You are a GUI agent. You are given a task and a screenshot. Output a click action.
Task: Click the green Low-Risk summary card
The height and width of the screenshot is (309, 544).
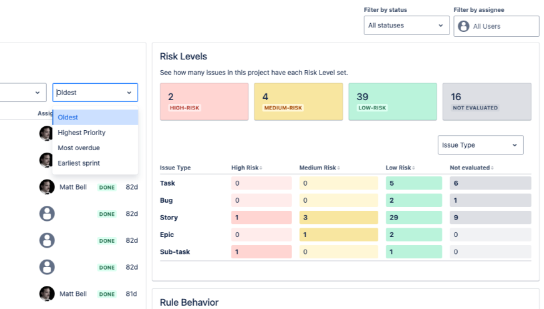393,101
